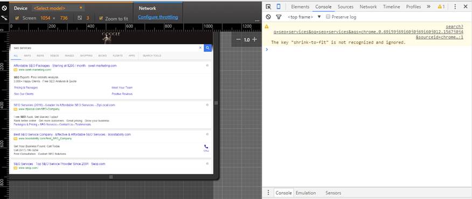Select the Console drawer tab
The image size is (472, 199).
[283, 193]
